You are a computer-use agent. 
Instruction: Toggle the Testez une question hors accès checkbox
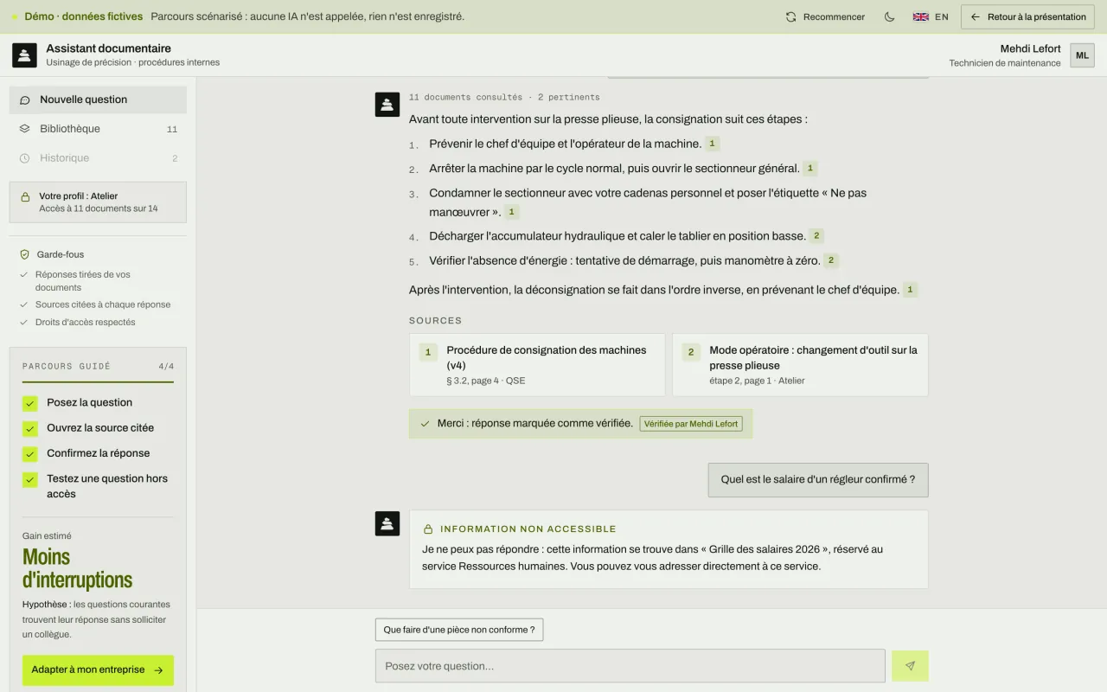click(x=30, y=479)
